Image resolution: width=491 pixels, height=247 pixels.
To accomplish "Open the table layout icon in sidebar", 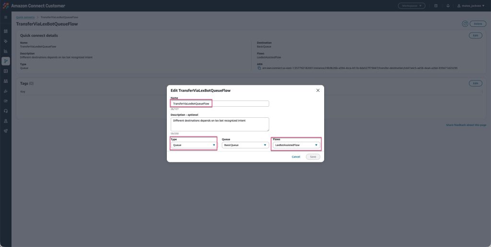I will tap(6, 71).
